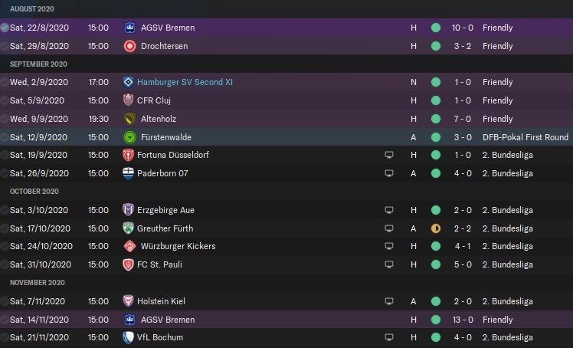This screenshot has height=348, width=573.
Task: Collapse the October 2020 month group
Action: 34,192
